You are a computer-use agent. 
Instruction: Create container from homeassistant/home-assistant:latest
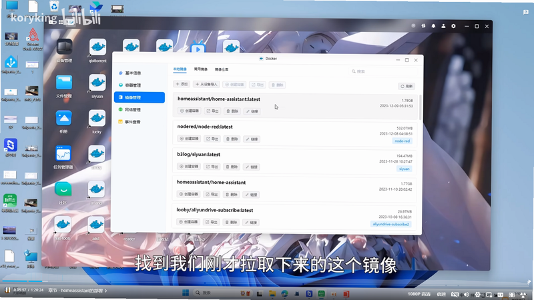pyautogui.click(x=189, y=111)
